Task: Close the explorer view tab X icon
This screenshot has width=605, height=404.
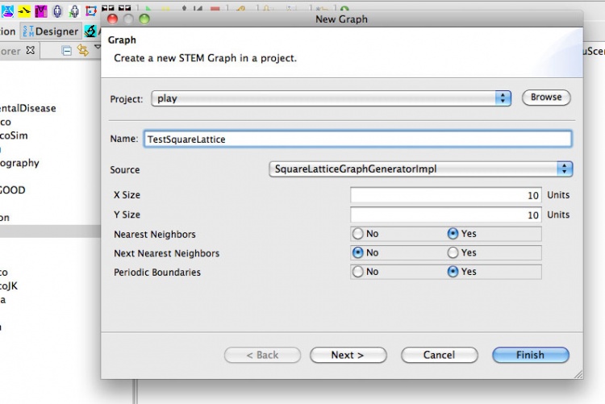Action: (31, 51)
